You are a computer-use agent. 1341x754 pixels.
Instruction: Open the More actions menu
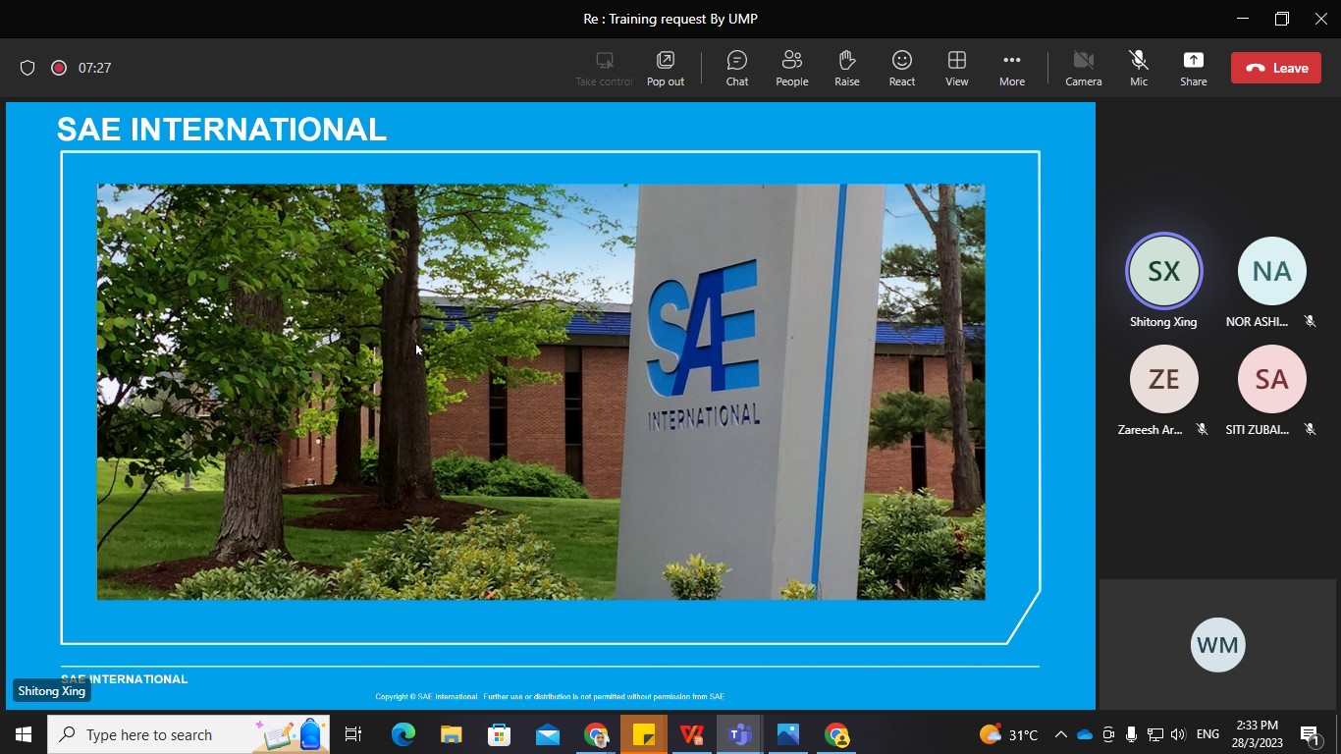[x=1012, y=68]
